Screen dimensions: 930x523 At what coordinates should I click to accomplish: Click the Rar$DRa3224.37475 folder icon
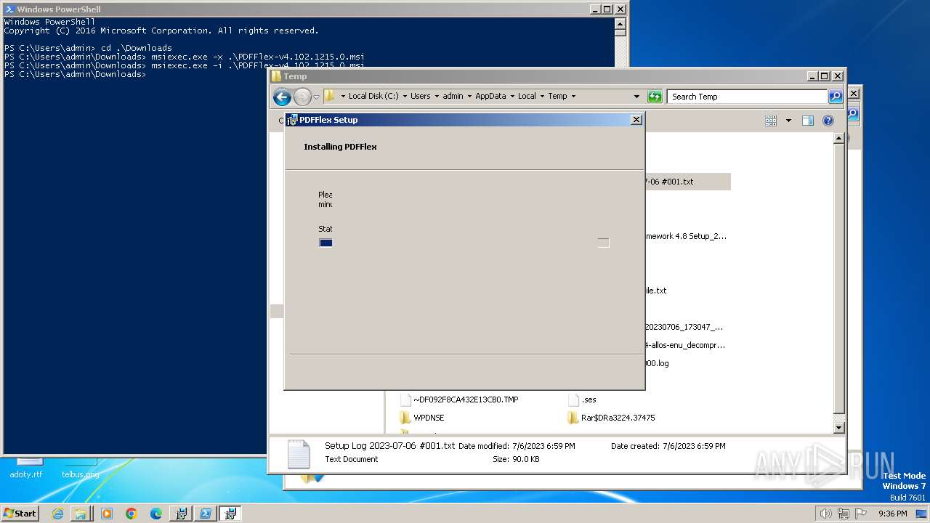tap(573, 418)
